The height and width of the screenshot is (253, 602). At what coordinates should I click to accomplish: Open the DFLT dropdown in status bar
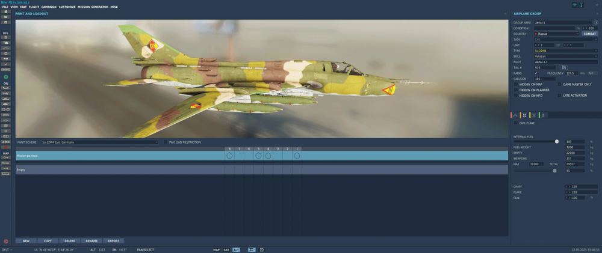[x=7, y=249]
